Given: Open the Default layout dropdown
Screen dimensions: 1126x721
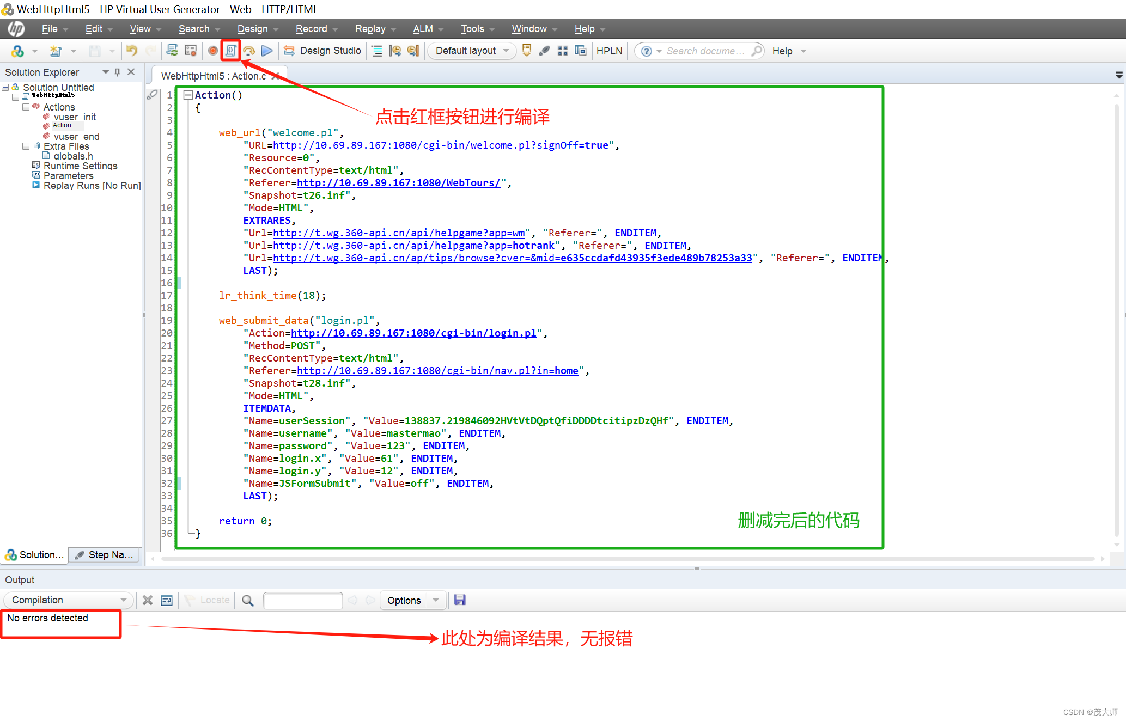Looking at the screenshot, I should [x=506, y=51].
